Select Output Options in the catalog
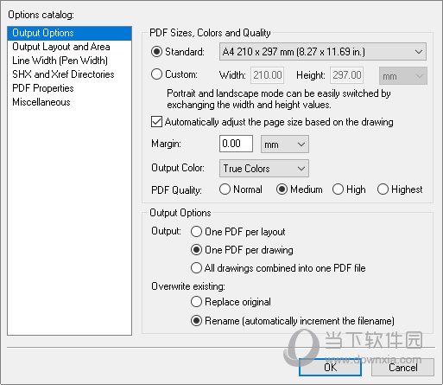The image size is (443, 385). pos(69,33)
